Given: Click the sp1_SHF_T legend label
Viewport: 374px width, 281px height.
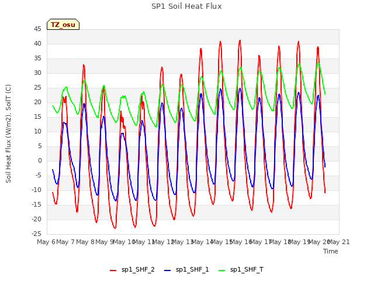Looking at the screenshot, I should point(247,269).
